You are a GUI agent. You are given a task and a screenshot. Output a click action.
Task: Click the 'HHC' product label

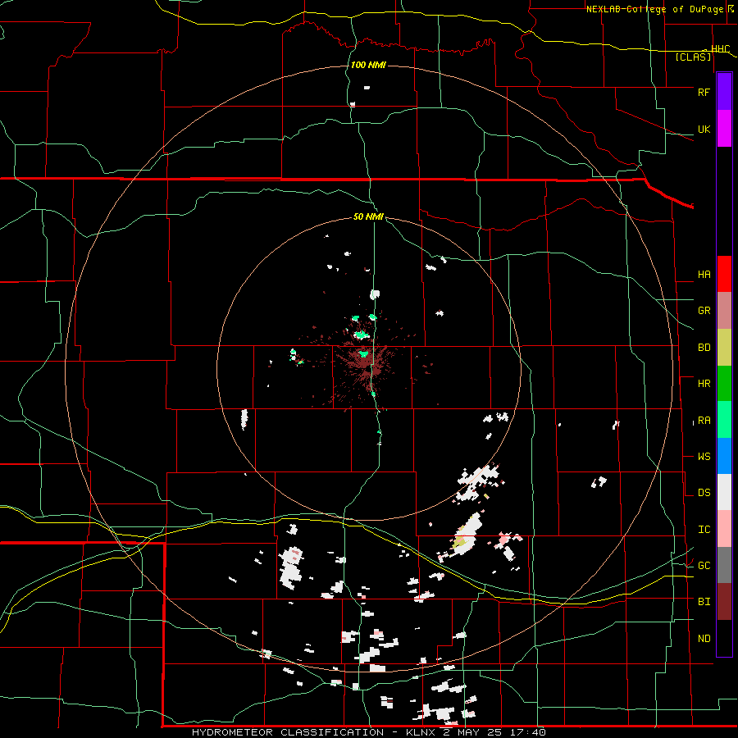[x=720, y=49]
